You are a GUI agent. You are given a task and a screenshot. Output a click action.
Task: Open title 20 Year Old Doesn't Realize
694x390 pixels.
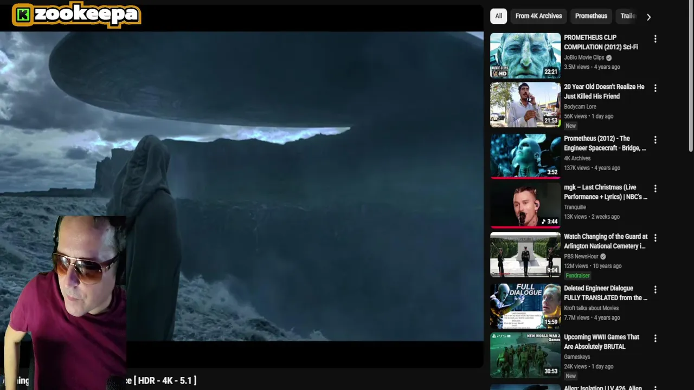(x=604, y=92)
